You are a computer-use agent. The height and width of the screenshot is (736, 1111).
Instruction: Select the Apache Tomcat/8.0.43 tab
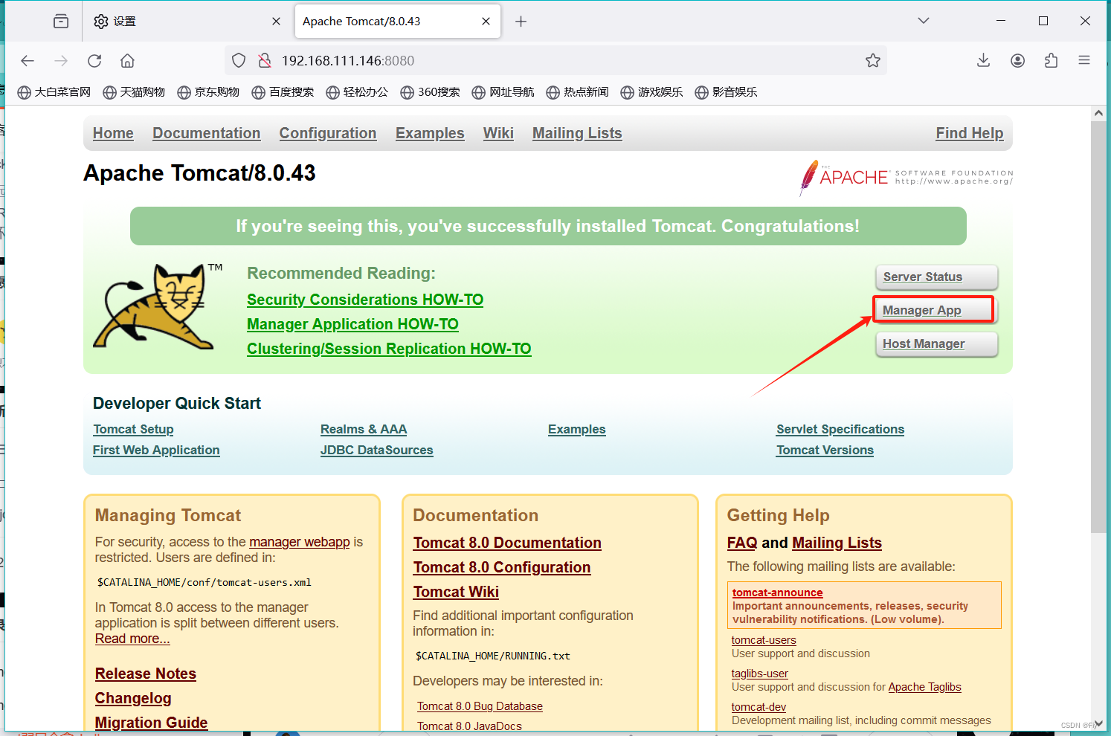pyautogui.click(x=398, y=22)
